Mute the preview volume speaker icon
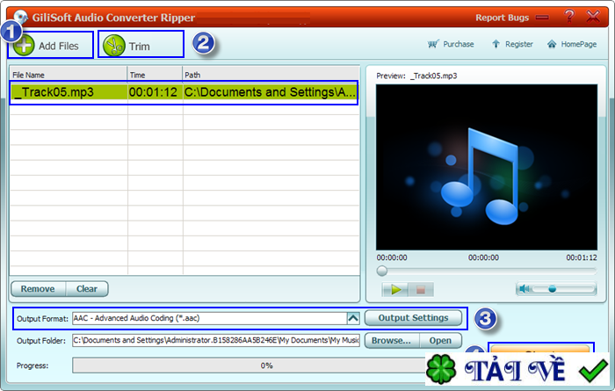 (524, 289)
